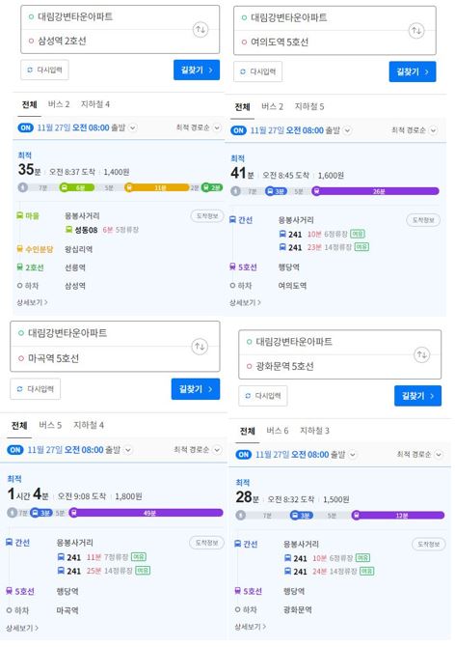The width and height of the screenshot is (455, 647).
Task: Toggle the ON departure switch in 삼성역 panel
Action: (25, 127)
